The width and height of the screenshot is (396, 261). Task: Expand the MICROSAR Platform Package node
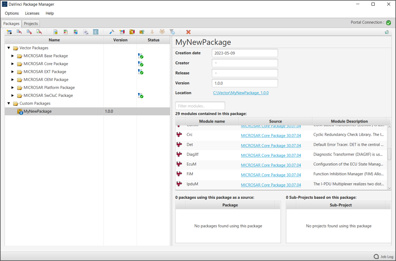[x=13, y=88]
